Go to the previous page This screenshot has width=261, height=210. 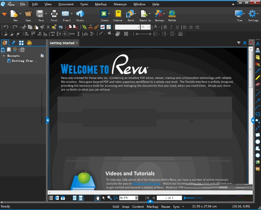pyautogui.click(x=153, y=198)
